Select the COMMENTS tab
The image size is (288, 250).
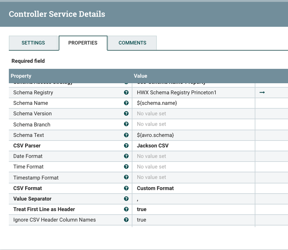coord(132,43)
